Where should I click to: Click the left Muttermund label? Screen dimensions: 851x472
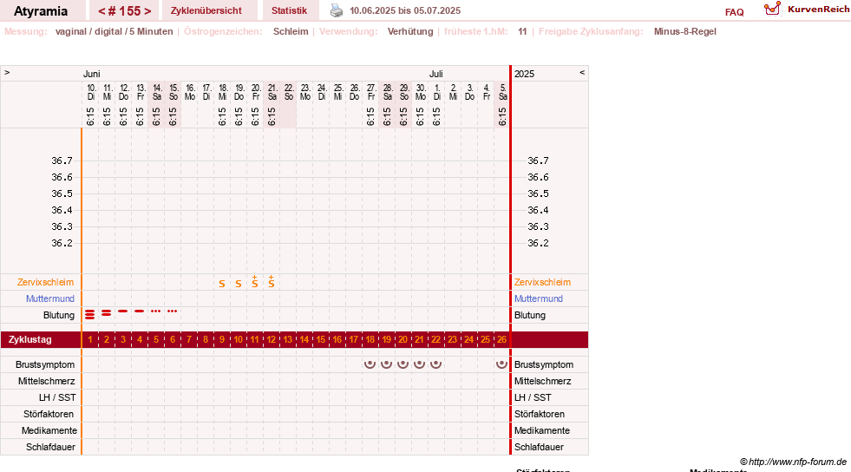50,298
